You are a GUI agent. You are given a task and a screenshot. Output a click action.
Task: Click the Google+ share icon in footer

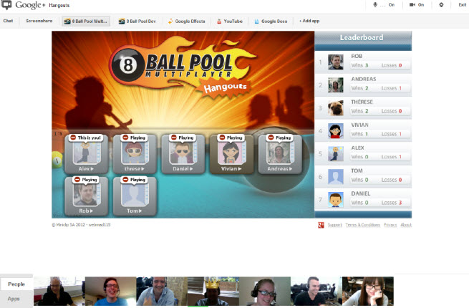coord(321,225)
